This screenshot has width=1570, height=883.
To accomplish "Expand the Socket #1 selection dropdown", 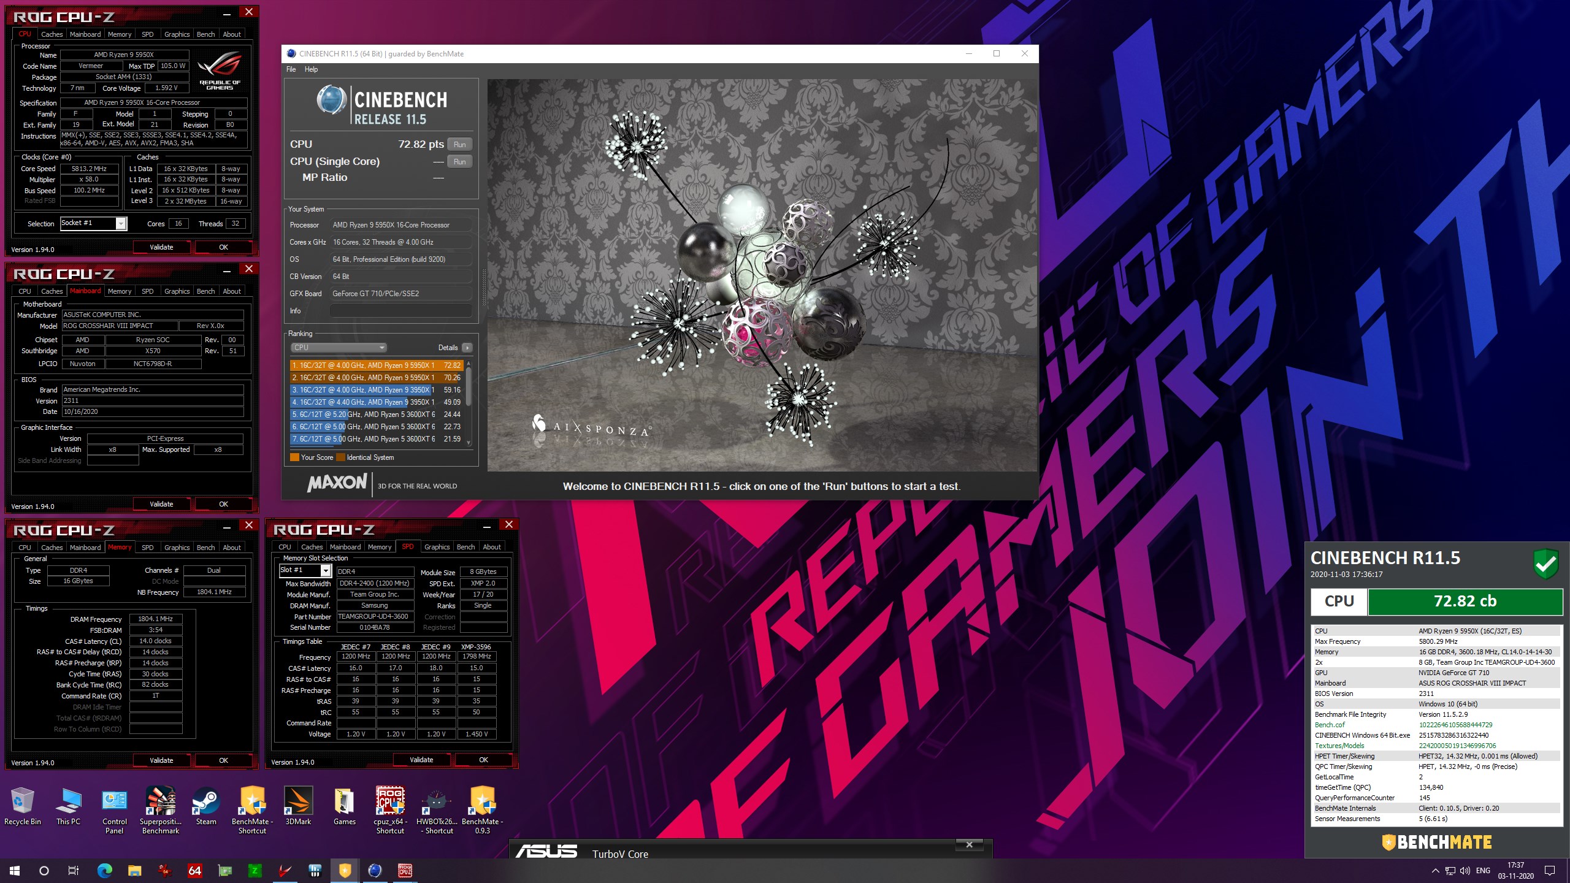I will pyautogui.click(x=121, y=224).
